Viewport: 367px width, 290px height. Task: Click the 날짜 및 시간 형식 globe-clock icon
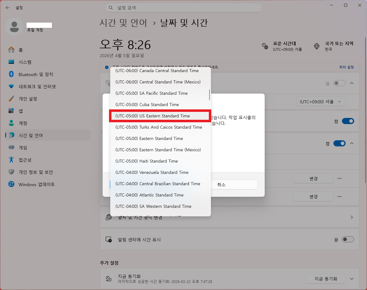coord(109,217)
